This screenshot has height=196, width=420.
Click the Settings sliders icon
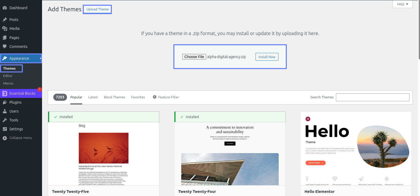pyautogui.click(x=5, y=129)
